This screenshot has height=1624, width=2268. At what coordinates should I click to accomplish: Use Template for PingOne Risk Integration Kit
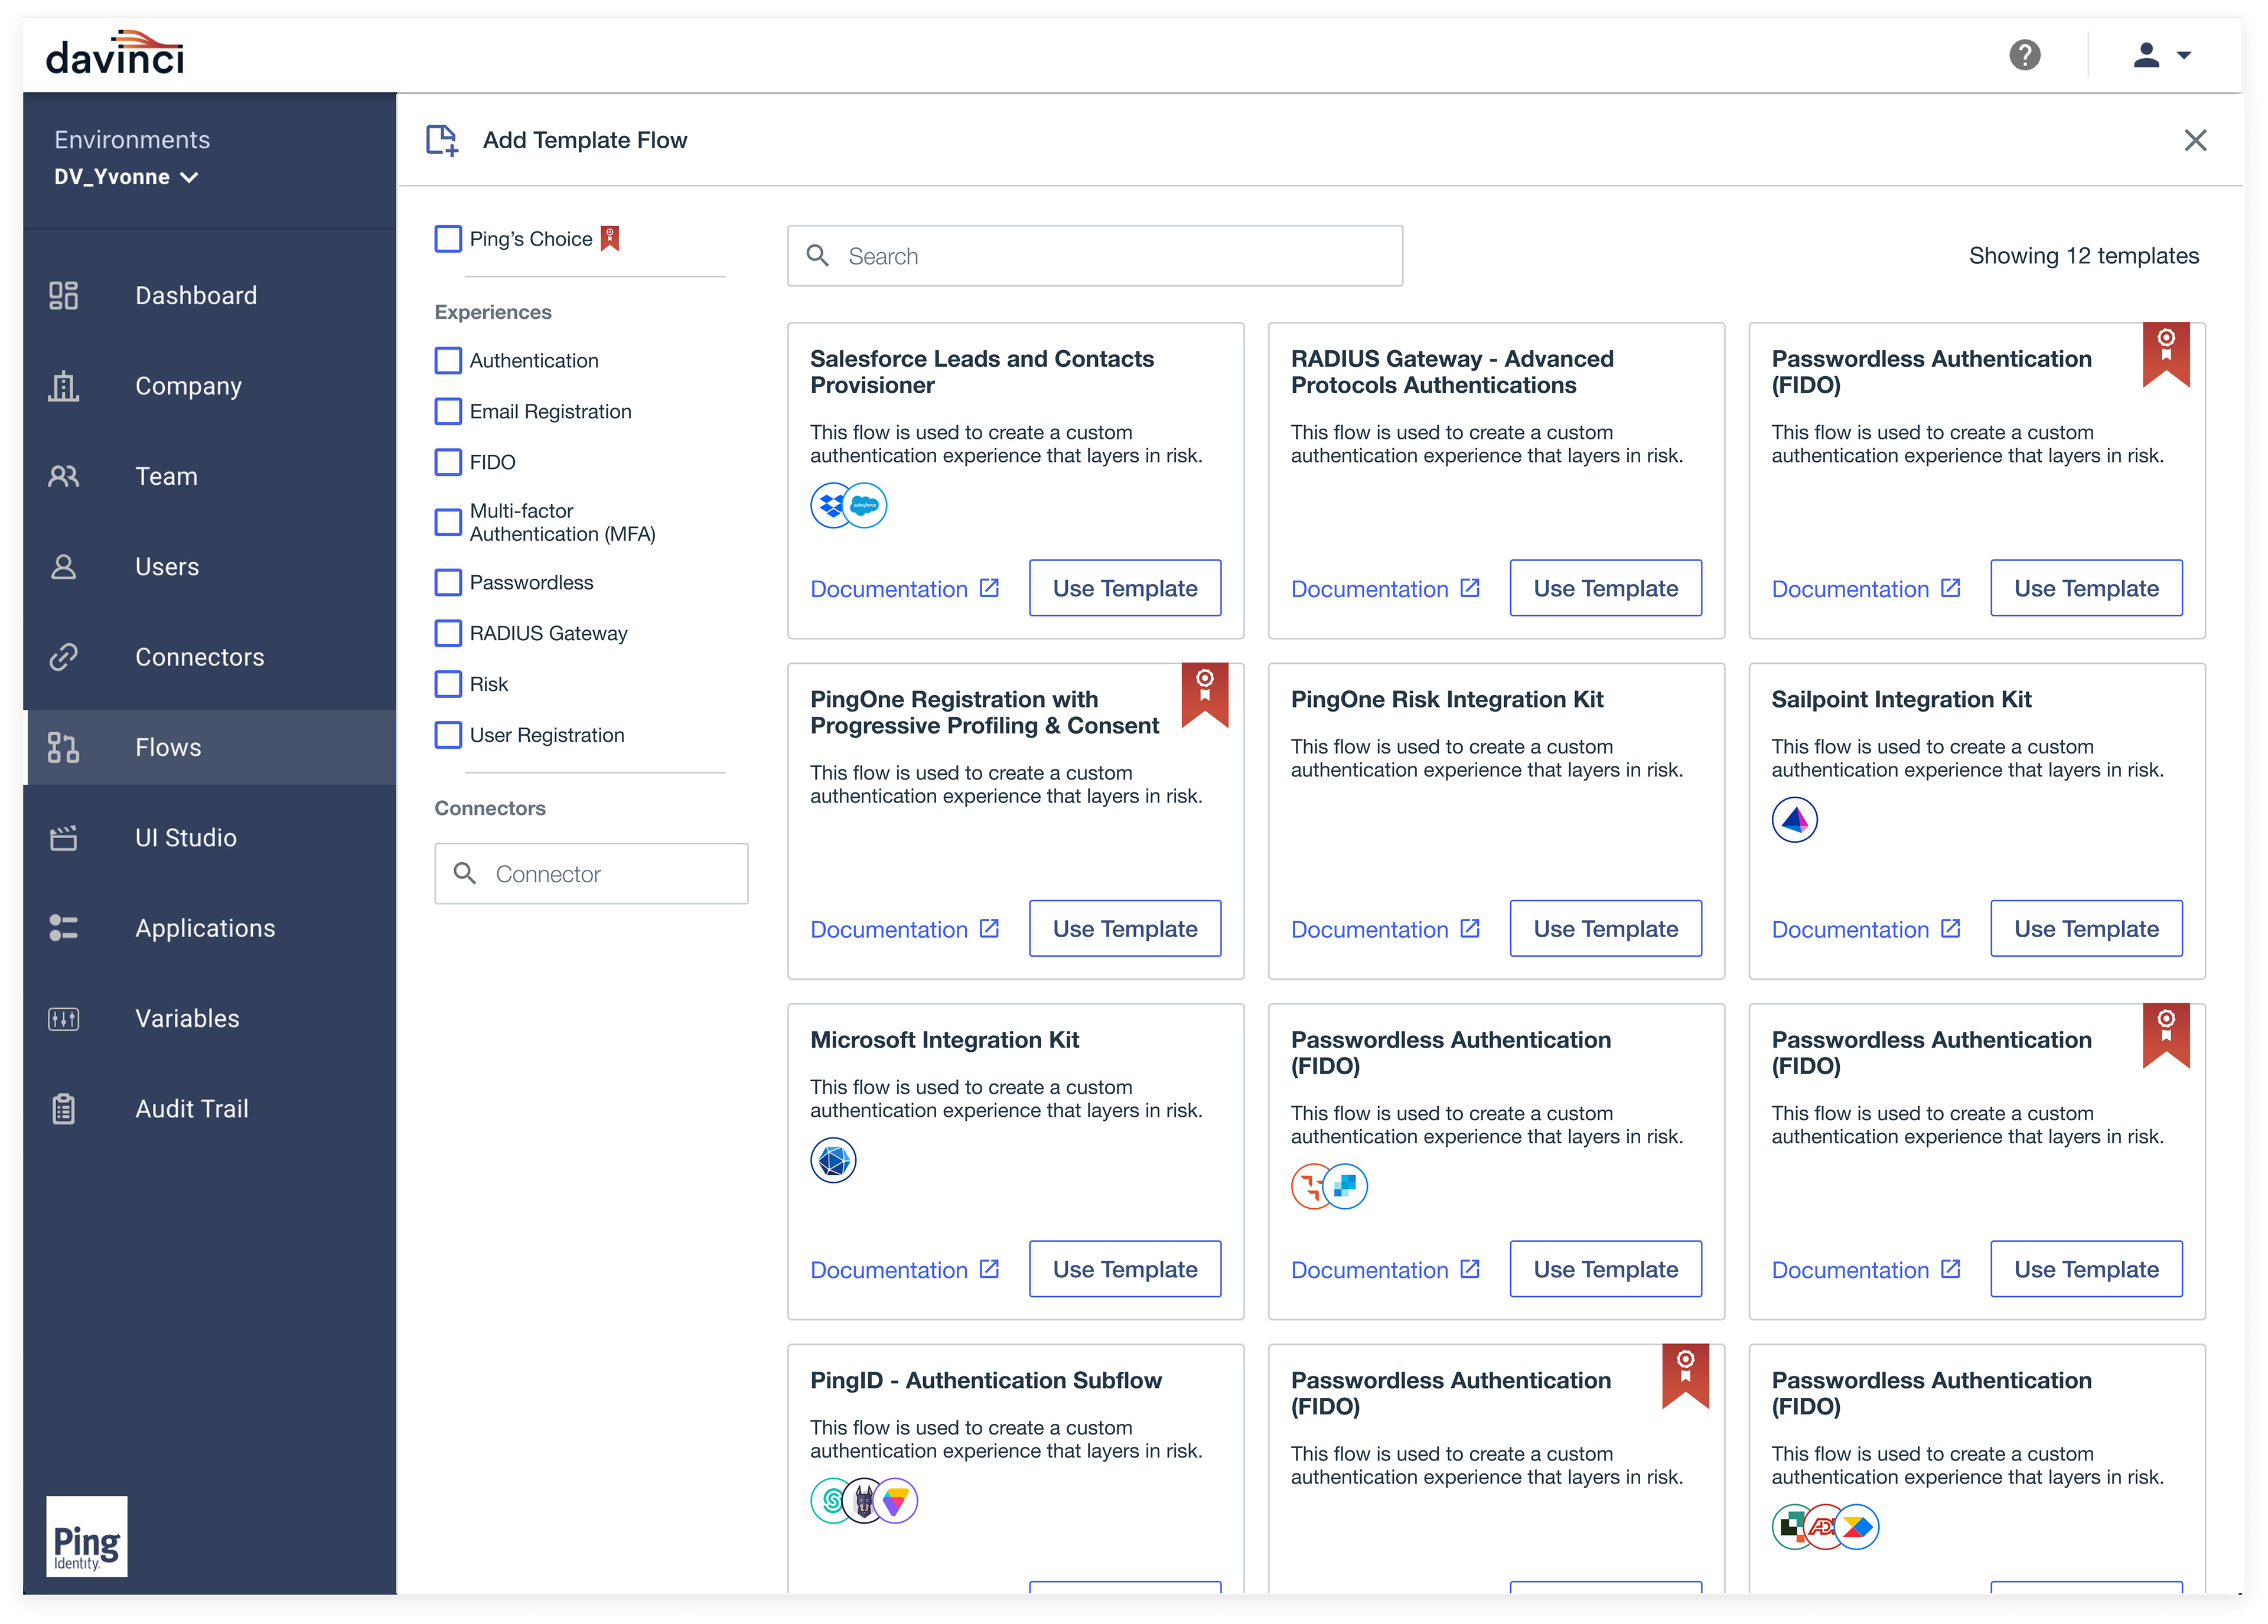pyautogui.click(x=1606, y=930)
